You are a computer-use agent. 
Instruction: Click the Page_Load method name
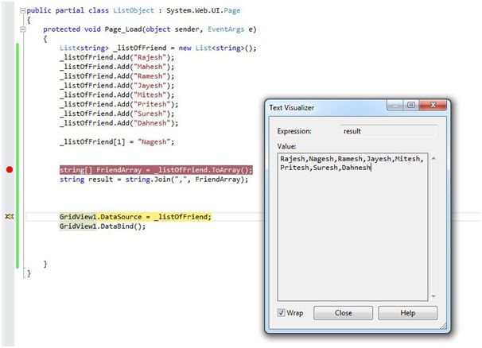(123, 29)
